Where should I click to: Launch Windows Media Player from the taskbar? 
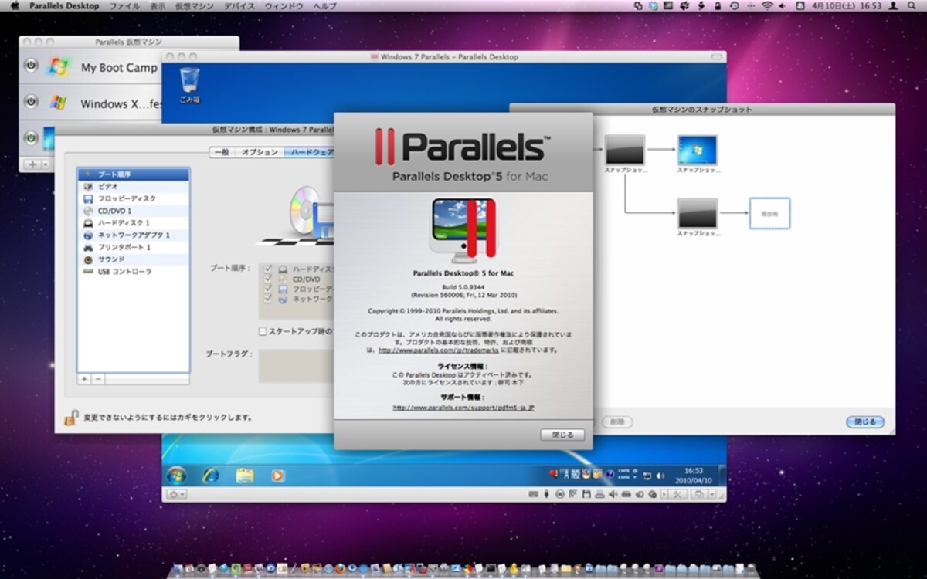tap(277, 476)
